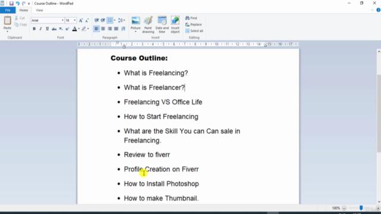Increase the paragraph indent

click(103, 20)
